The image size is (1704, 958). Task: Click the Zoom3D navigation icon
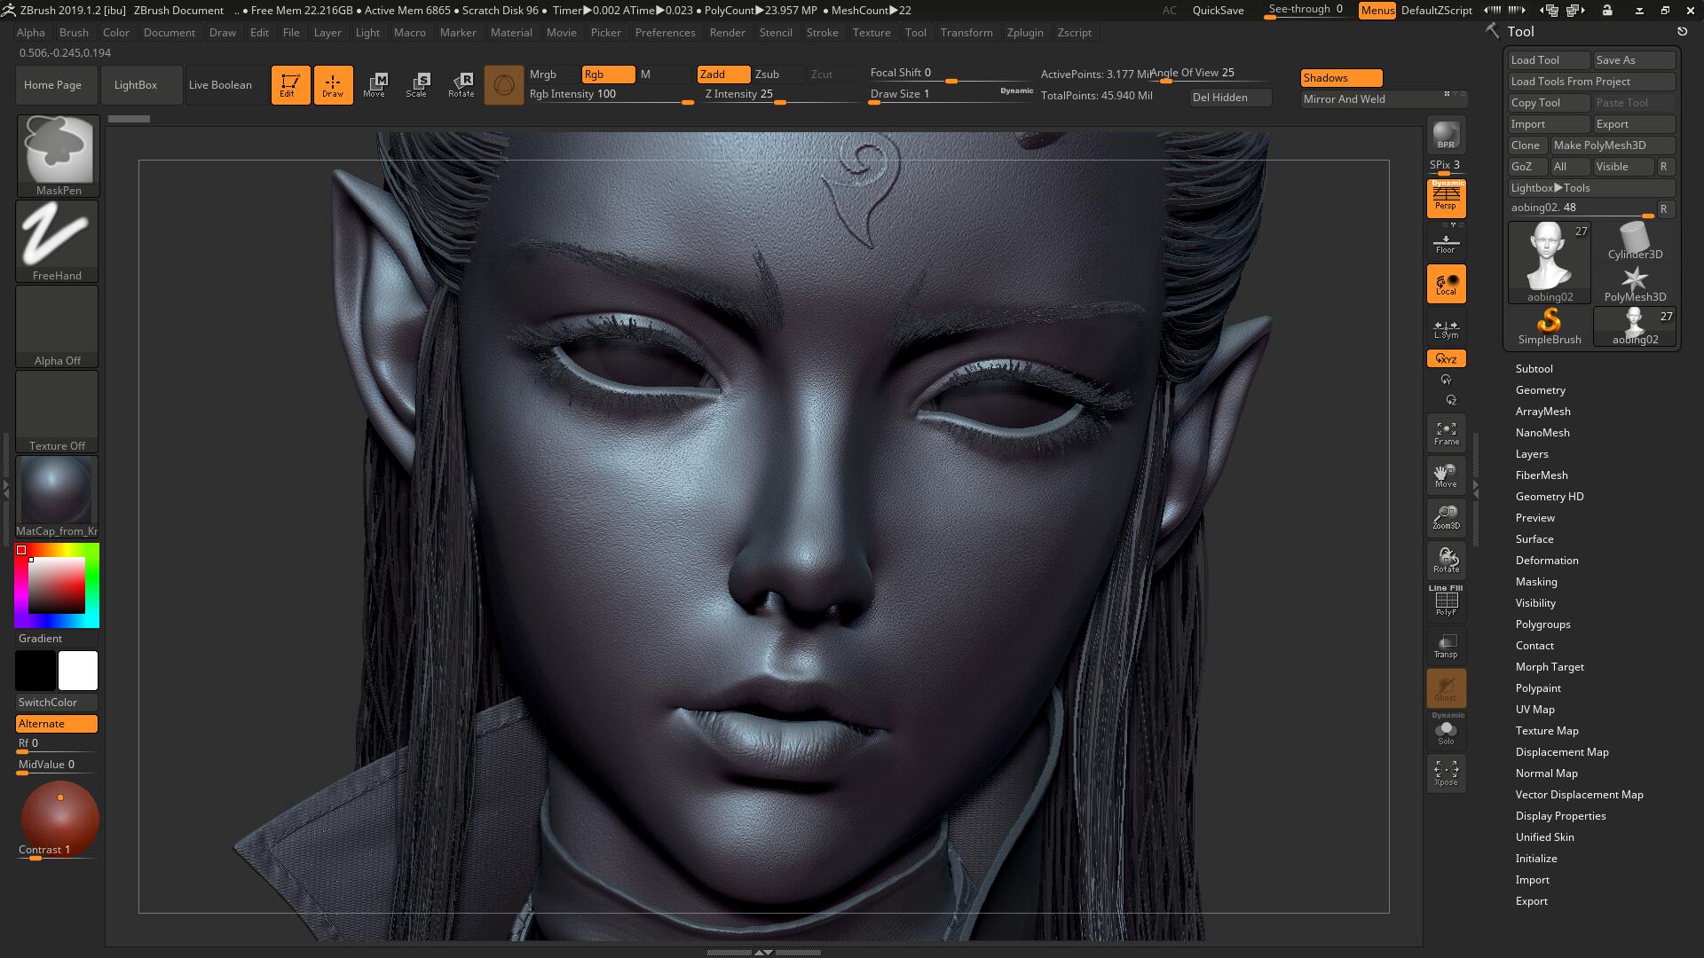pyautogui.click(x=1446, y=517)
